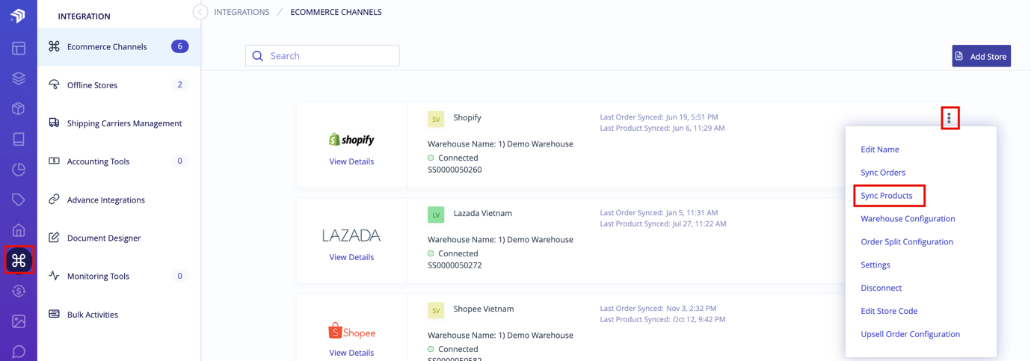
Task: Open the book icon in left rail
Action: (19, 139)
